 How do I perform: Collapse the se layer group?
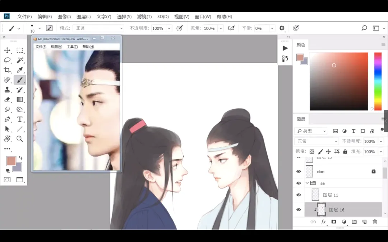click(307, 183)
